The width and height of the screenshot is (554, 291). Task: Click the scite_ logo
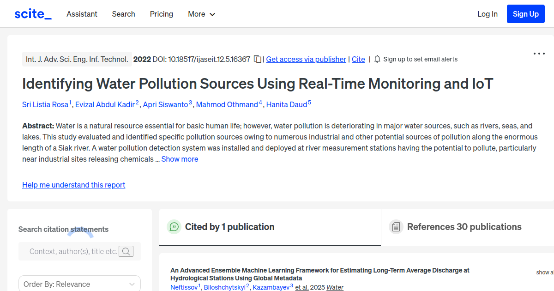[32, 13]
